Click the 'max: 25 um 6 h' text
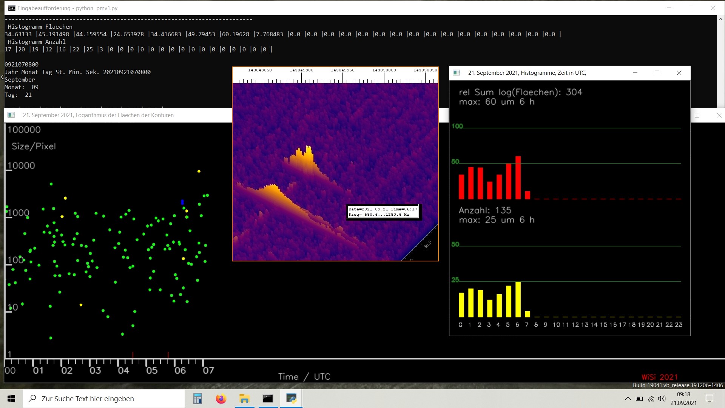Viewport: 725px width, 408px height. click(x=497, y=220)
